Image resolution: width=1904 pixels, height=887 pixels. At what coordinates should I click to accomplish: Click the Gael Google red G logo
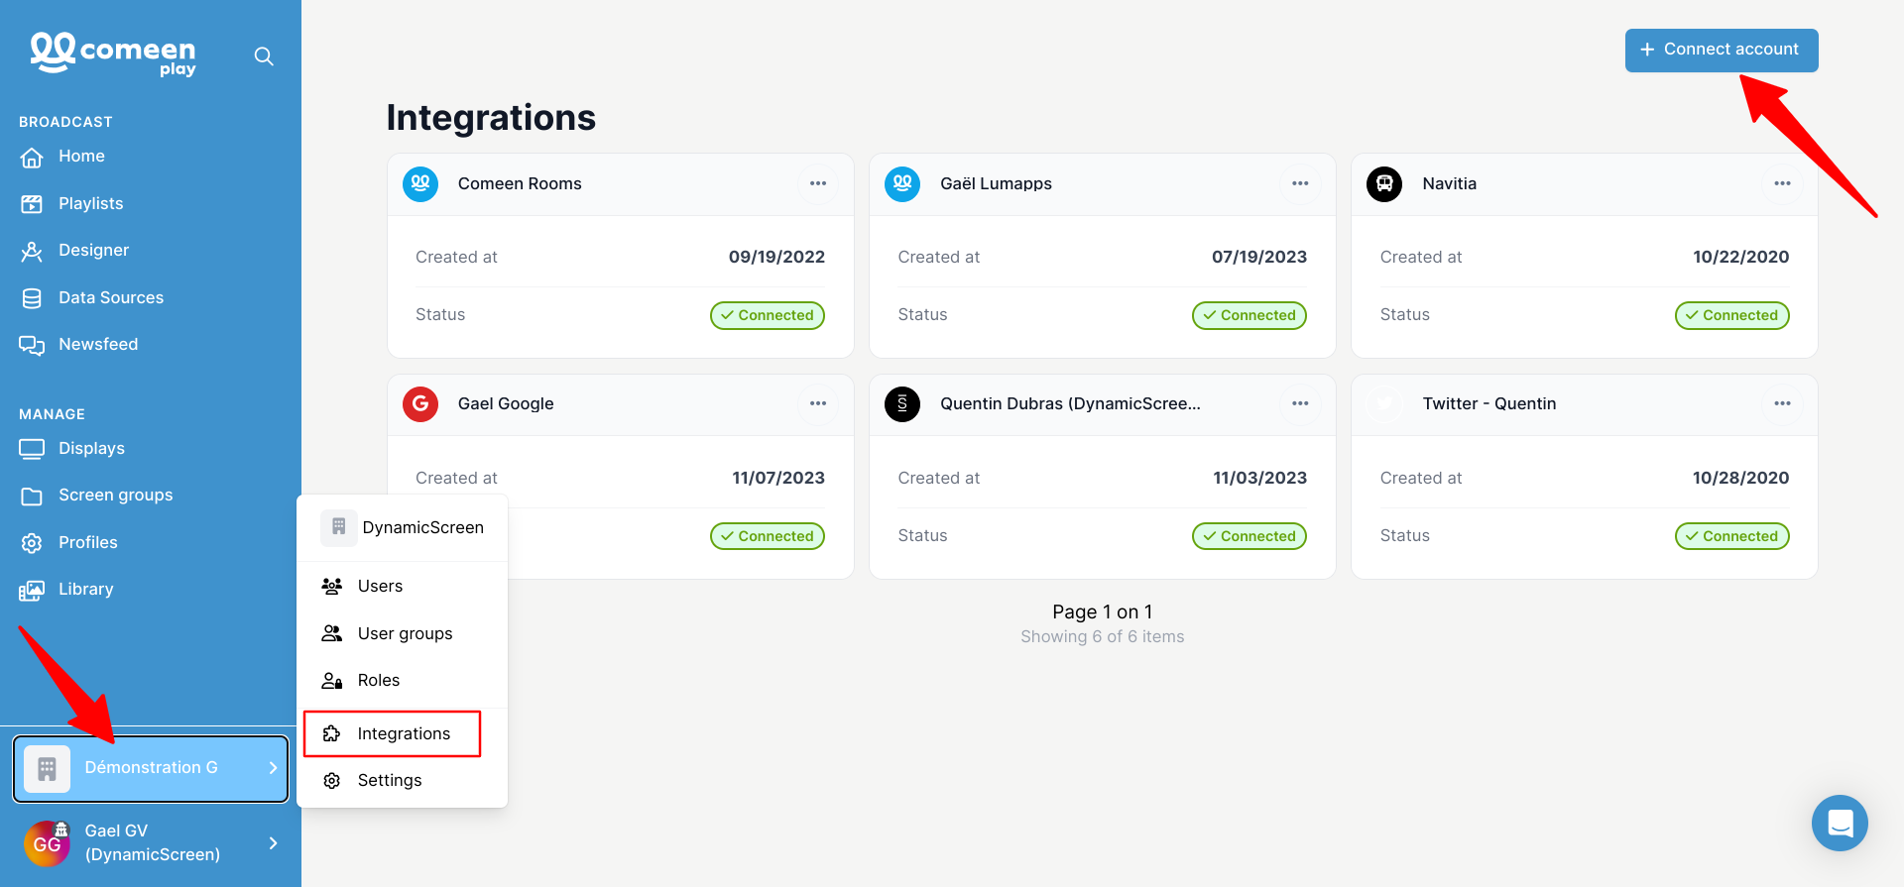pos(420,403)
